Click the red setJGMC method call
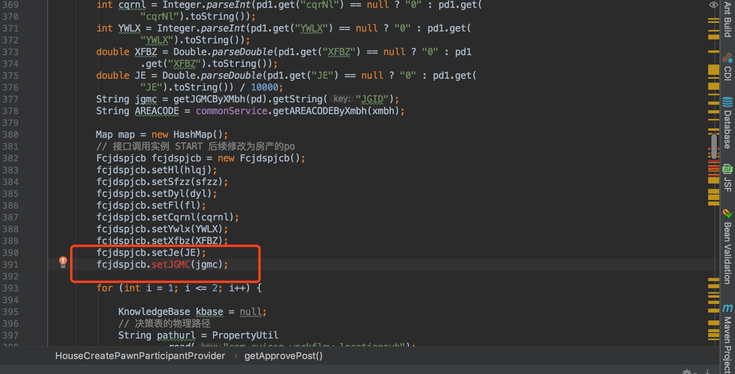735x374 pixels. (x=171, y=265)
